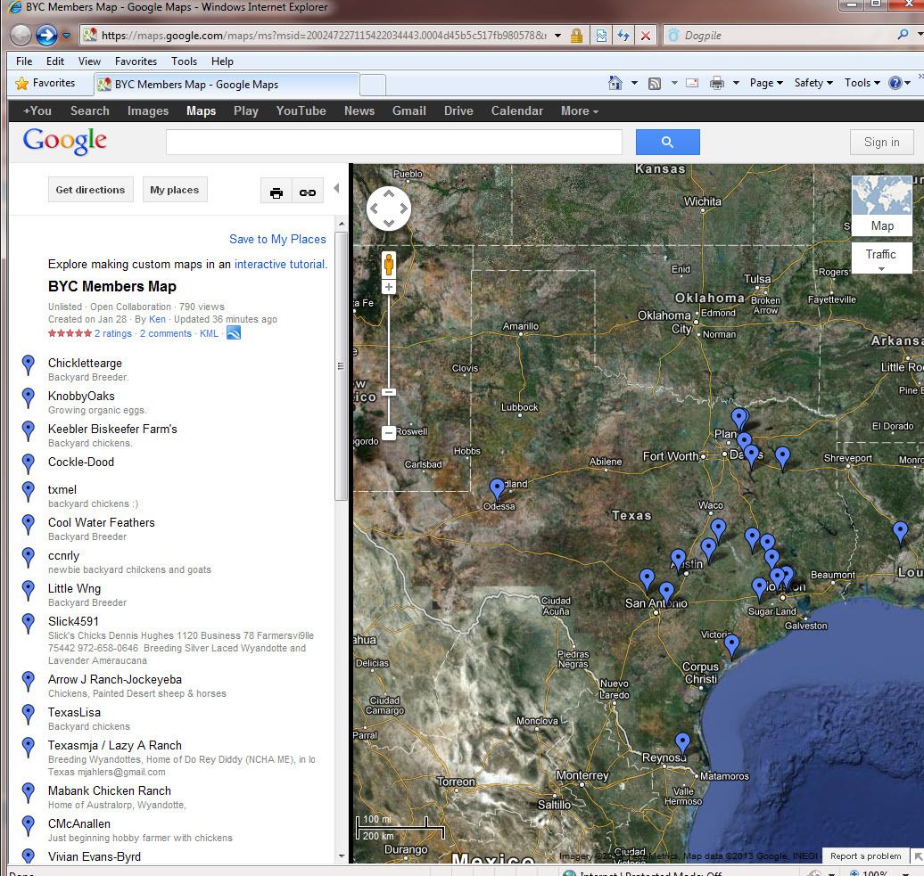Image resolution: width=924 pixels, height=876 pixels.
Task: Click the blue Google search magnifier button
Action: [x=667, y=143]
